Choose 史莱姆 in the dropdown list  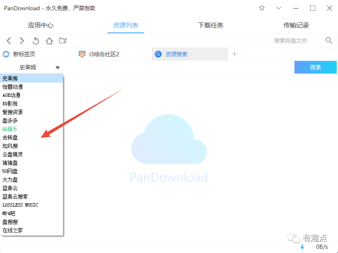pos(31,78)
